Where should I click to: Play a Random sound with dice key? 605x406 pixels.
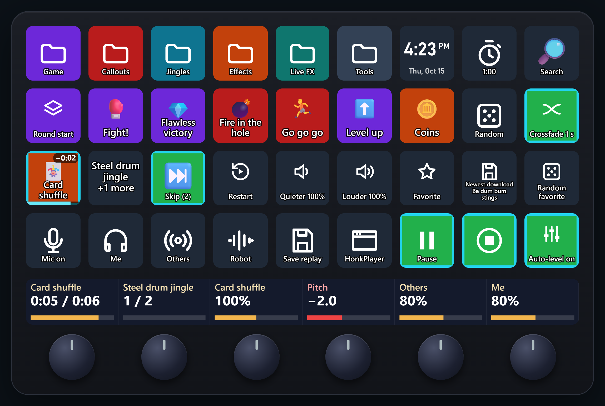pos(489,116)
